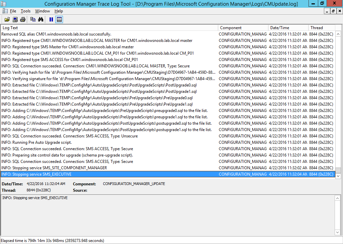Select row 'Adding ...preupgrade0.sql to the file list'

tap(168, 111)
